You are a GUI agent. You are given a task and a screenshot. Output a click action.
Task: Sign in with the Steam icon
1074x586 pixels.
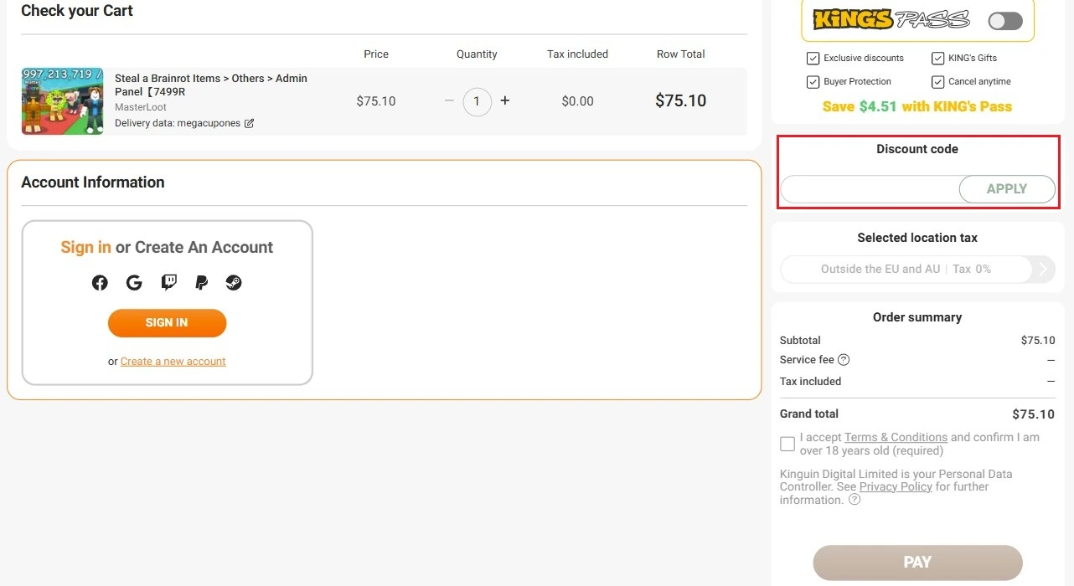tap(234, 283)
